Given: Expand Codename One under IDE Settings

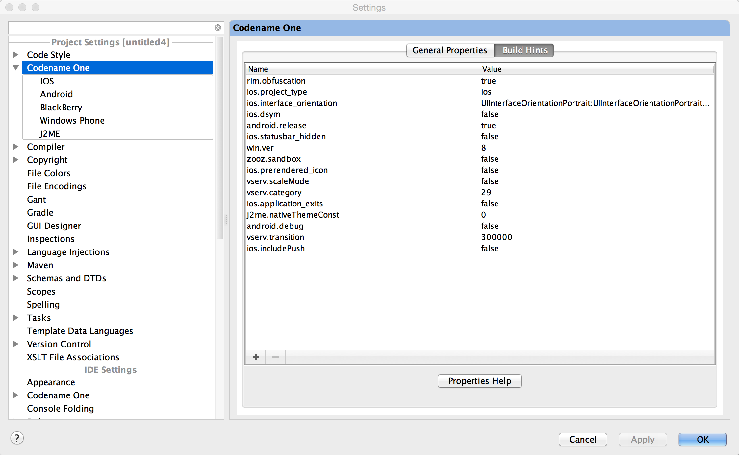Looking at the screenshot, I should 15,395.
